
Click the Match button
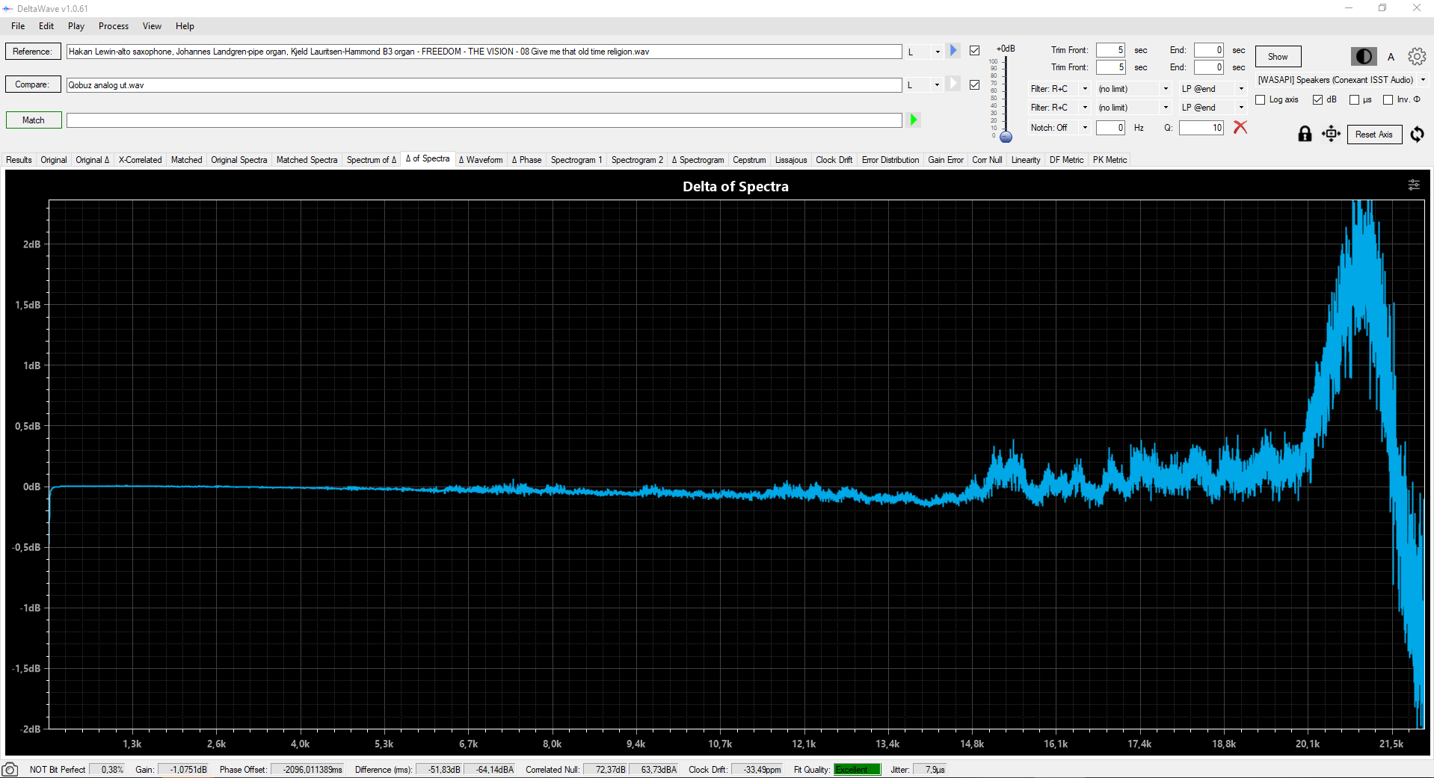click(x=33, y=120)
